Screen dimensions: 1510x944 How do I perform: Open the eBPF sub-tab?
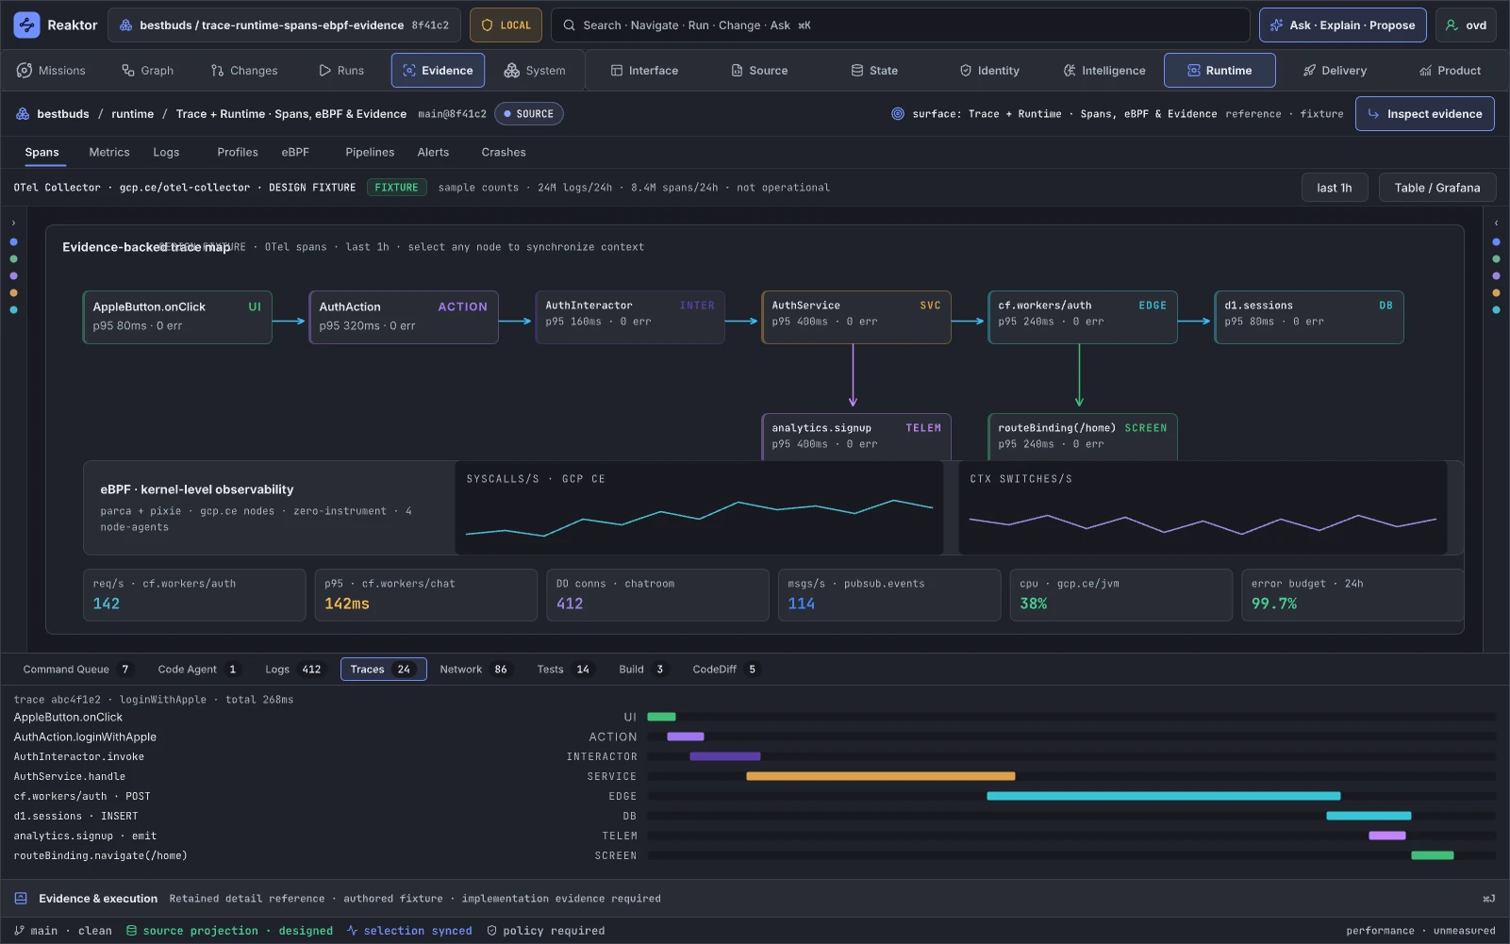(295, 153)
